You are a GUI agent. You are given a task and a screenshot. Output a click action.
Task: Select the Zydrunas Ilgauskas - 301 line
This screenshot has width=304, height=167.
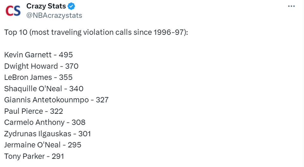click(47, 134)
